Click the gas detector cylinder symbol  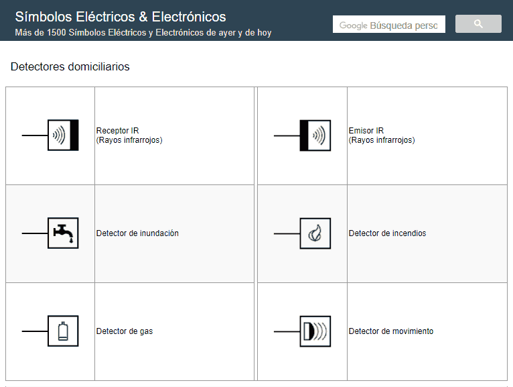click(63, 331)
